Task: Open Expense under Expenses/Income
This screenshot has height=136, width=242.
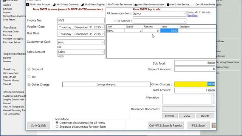Action: (7, 58)
